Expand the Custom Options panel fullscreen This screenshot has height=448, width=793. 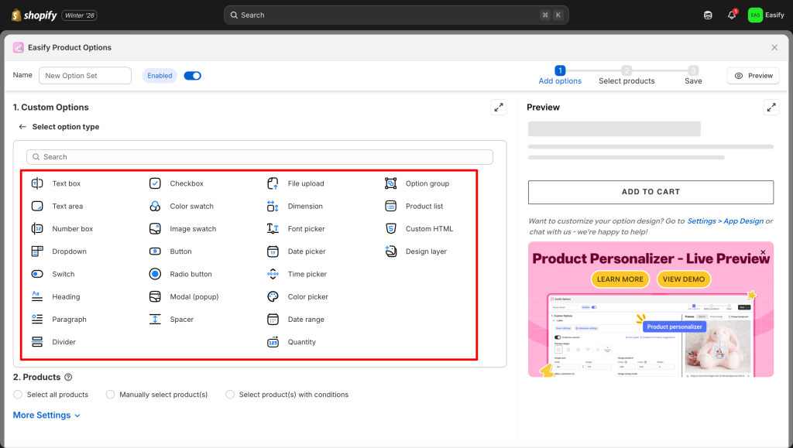499,108
